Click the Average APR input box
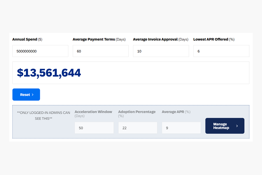This screenshot has height=175, width=262. click(x=181, y=128)
